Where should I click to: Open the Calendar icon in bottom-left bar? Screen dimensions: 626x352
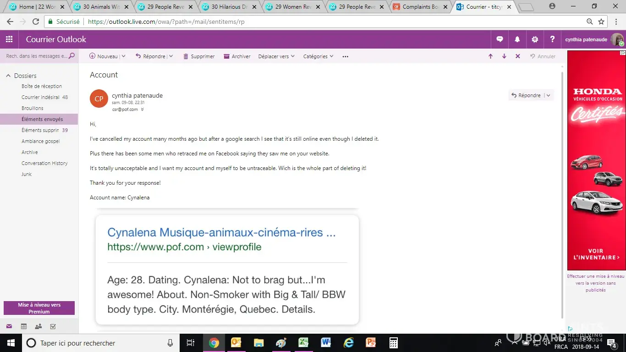[x=24, y=326]
